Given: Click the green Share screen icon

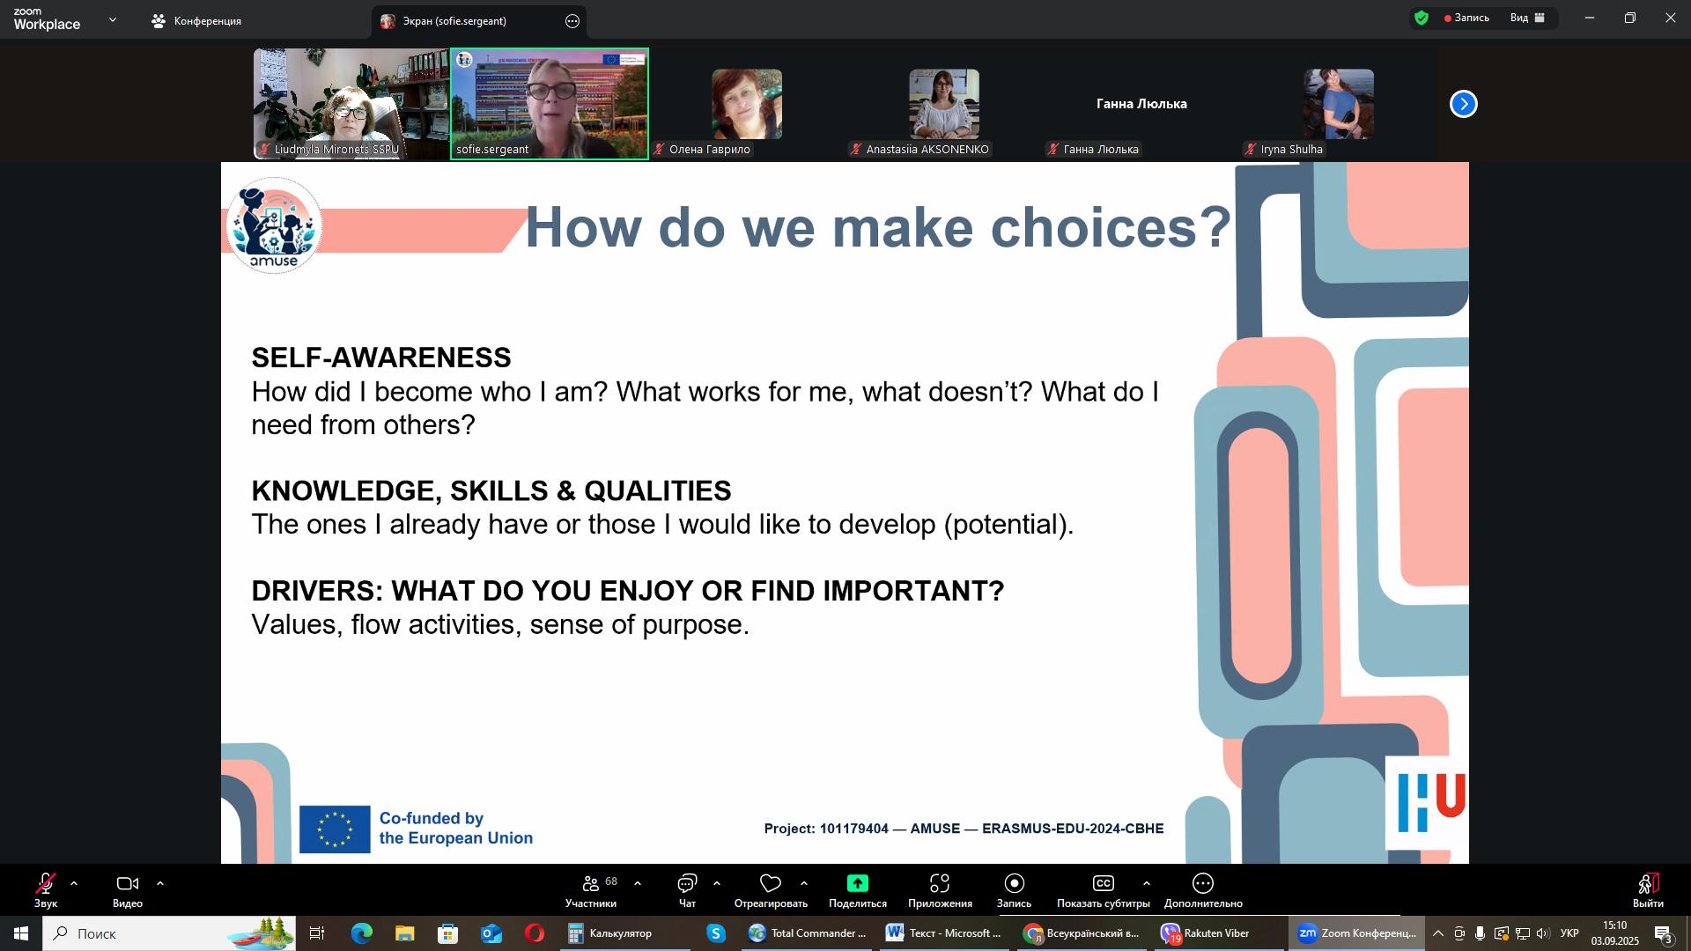Looking at the screenshot, I should pyautogui.click(x=857, y=883).
